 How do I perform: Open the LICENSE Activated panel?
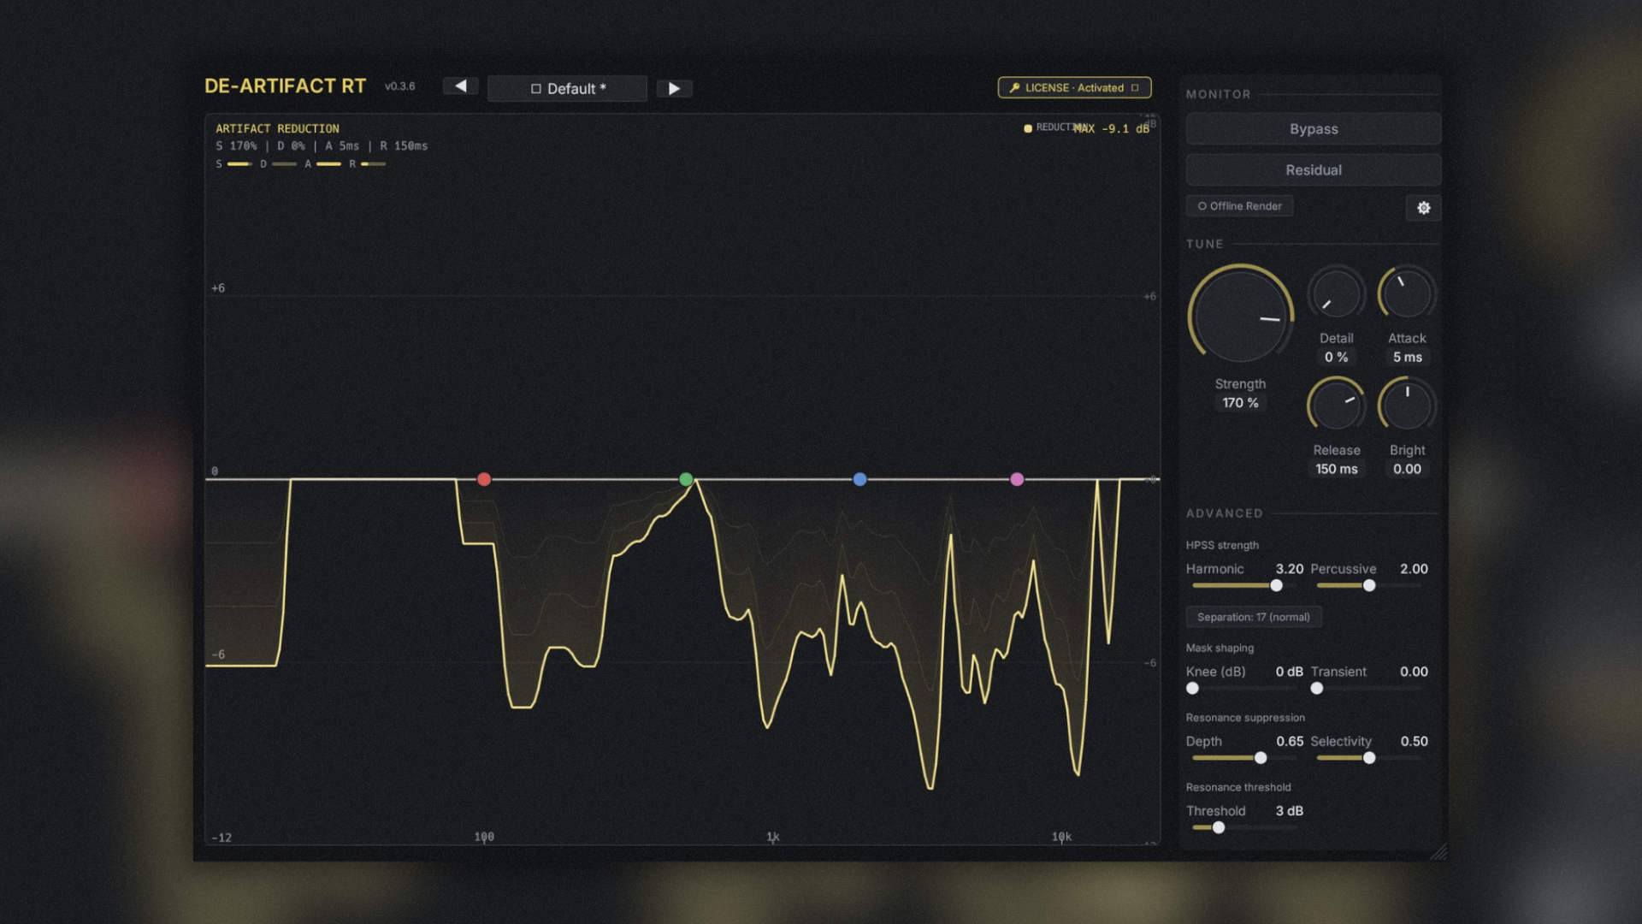[1074, 87]
